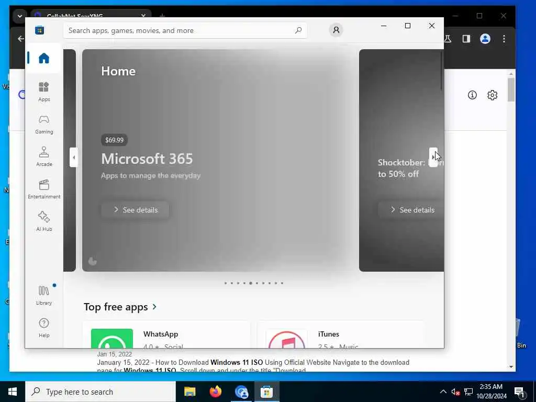Viewport: 536px width, 402px height.
Task: Click Store window vertical scrollbar
Action: tap(442, 71)
